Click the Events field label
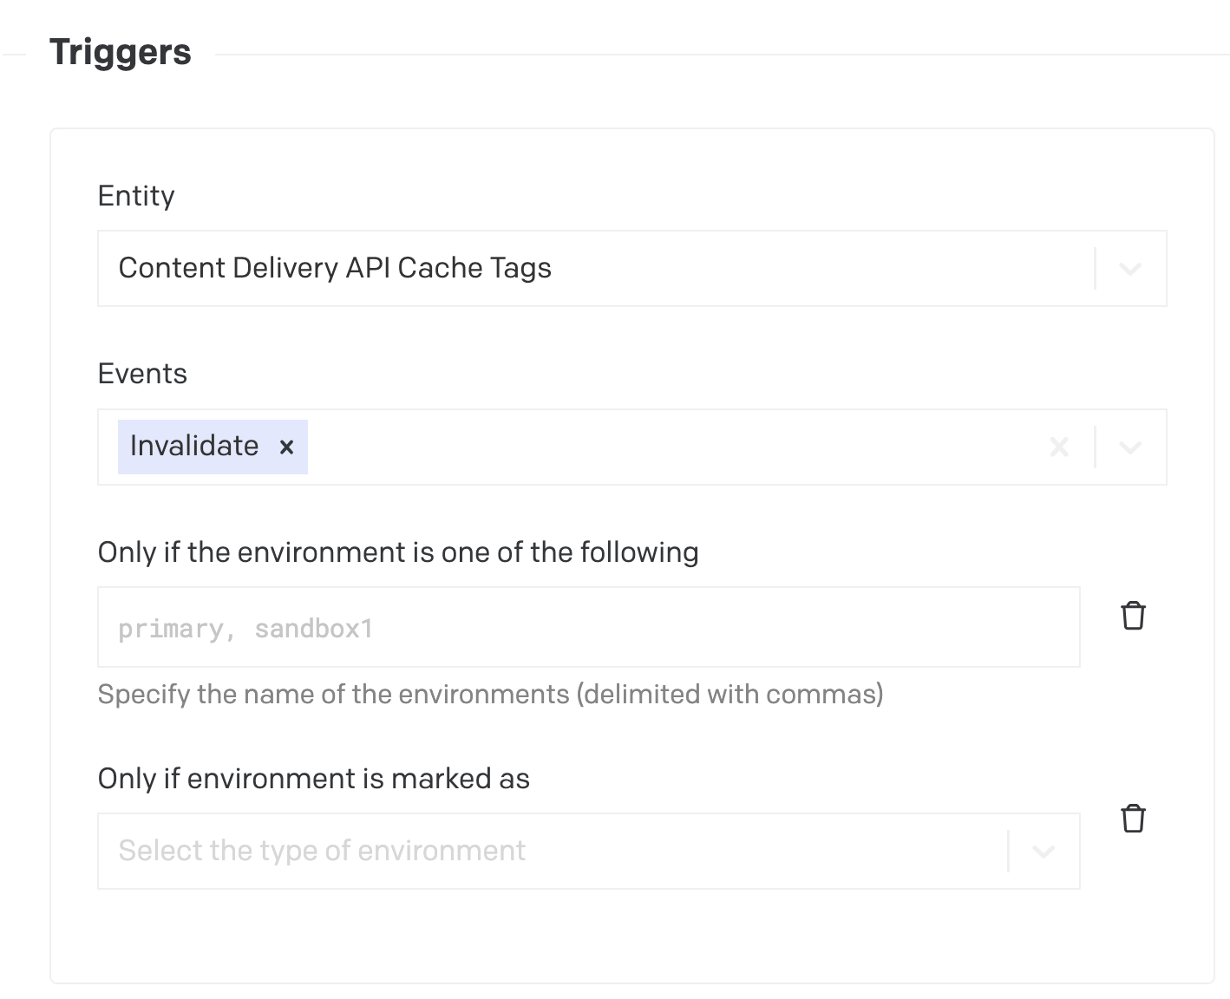This screenshot has width=1230, height=999. pyautogui.click(x=142, y=374)
